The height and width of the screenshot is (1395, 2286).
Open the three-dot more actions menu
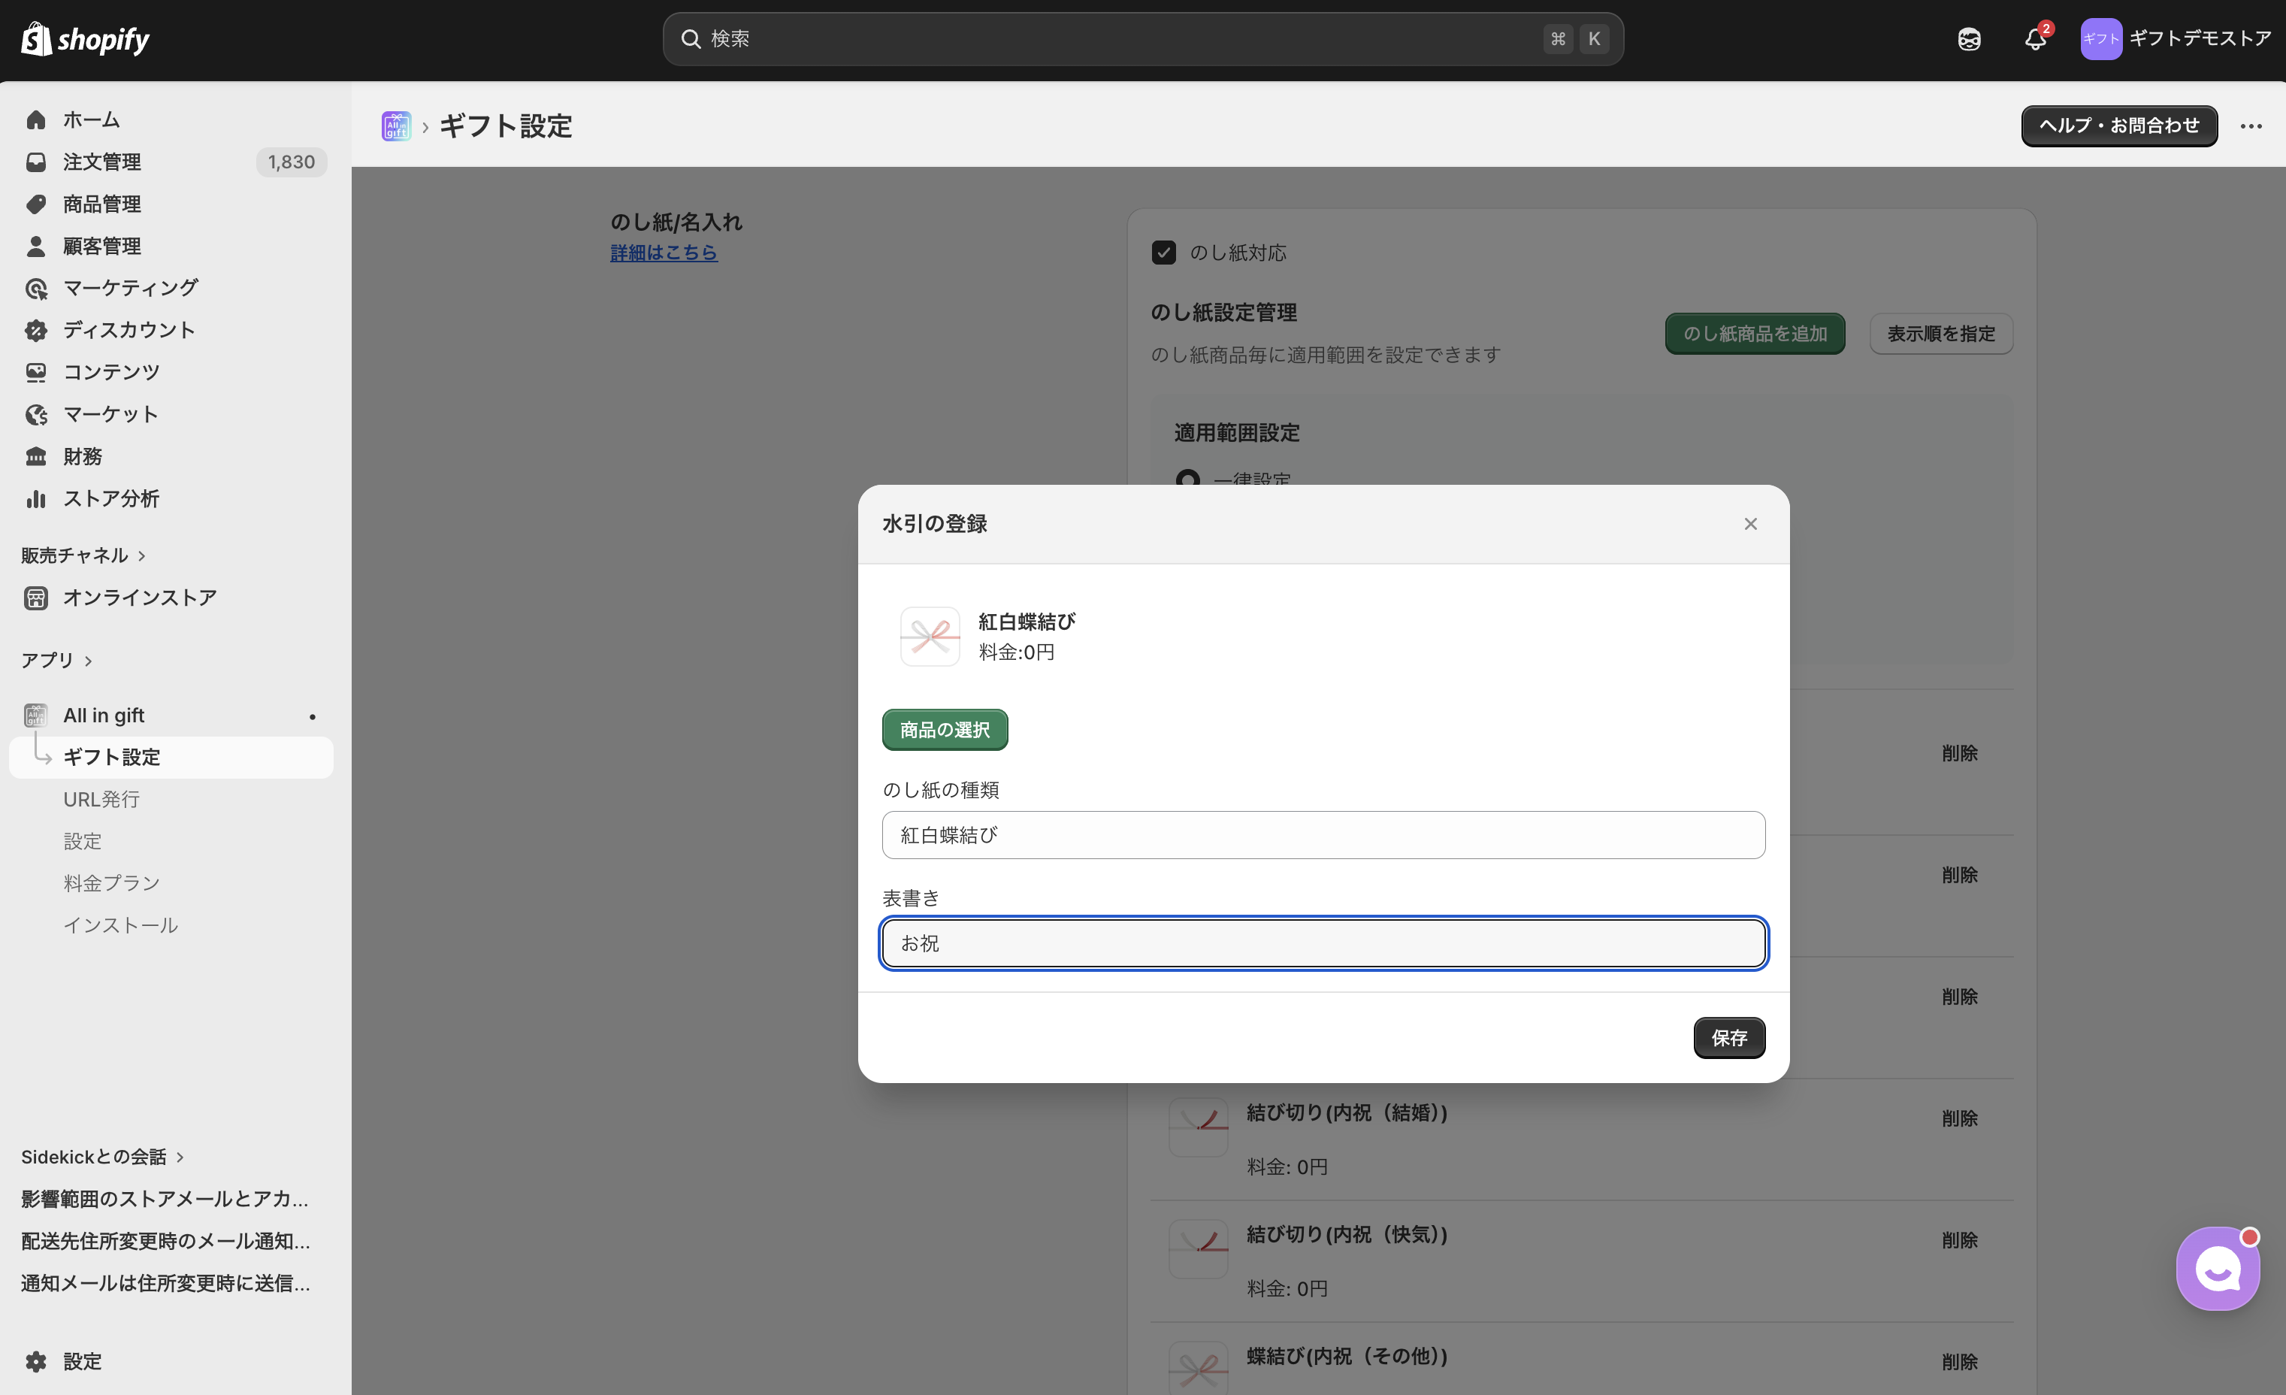click(x=2251, y=126)
